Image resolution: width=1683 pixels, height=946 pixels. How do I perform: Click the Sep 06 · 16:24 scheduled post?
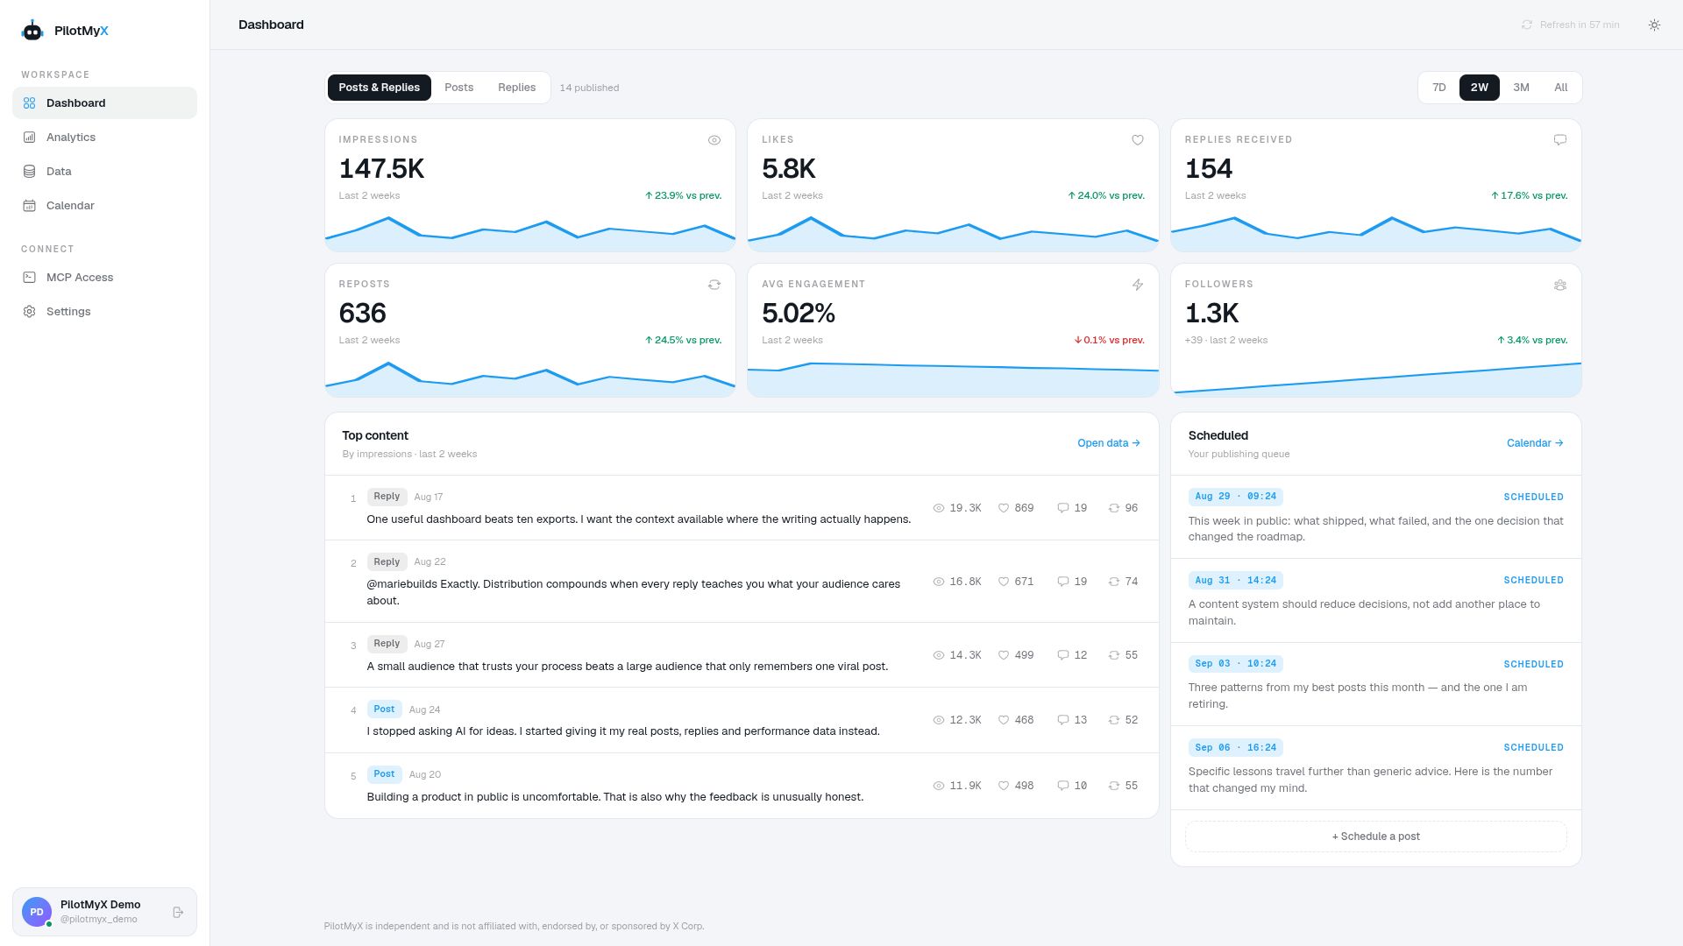click(x=1375, y=767)
